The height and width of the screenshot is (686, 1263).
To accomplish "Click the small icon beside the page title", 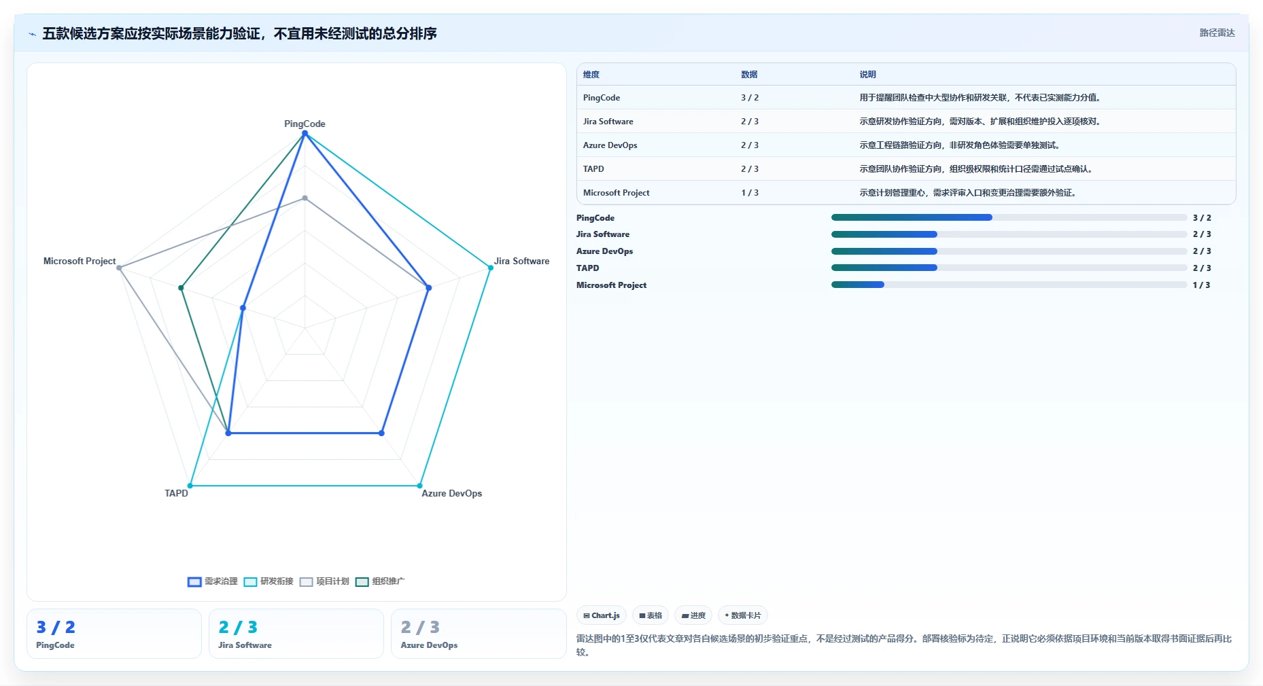I will click(x=32, y=34).
